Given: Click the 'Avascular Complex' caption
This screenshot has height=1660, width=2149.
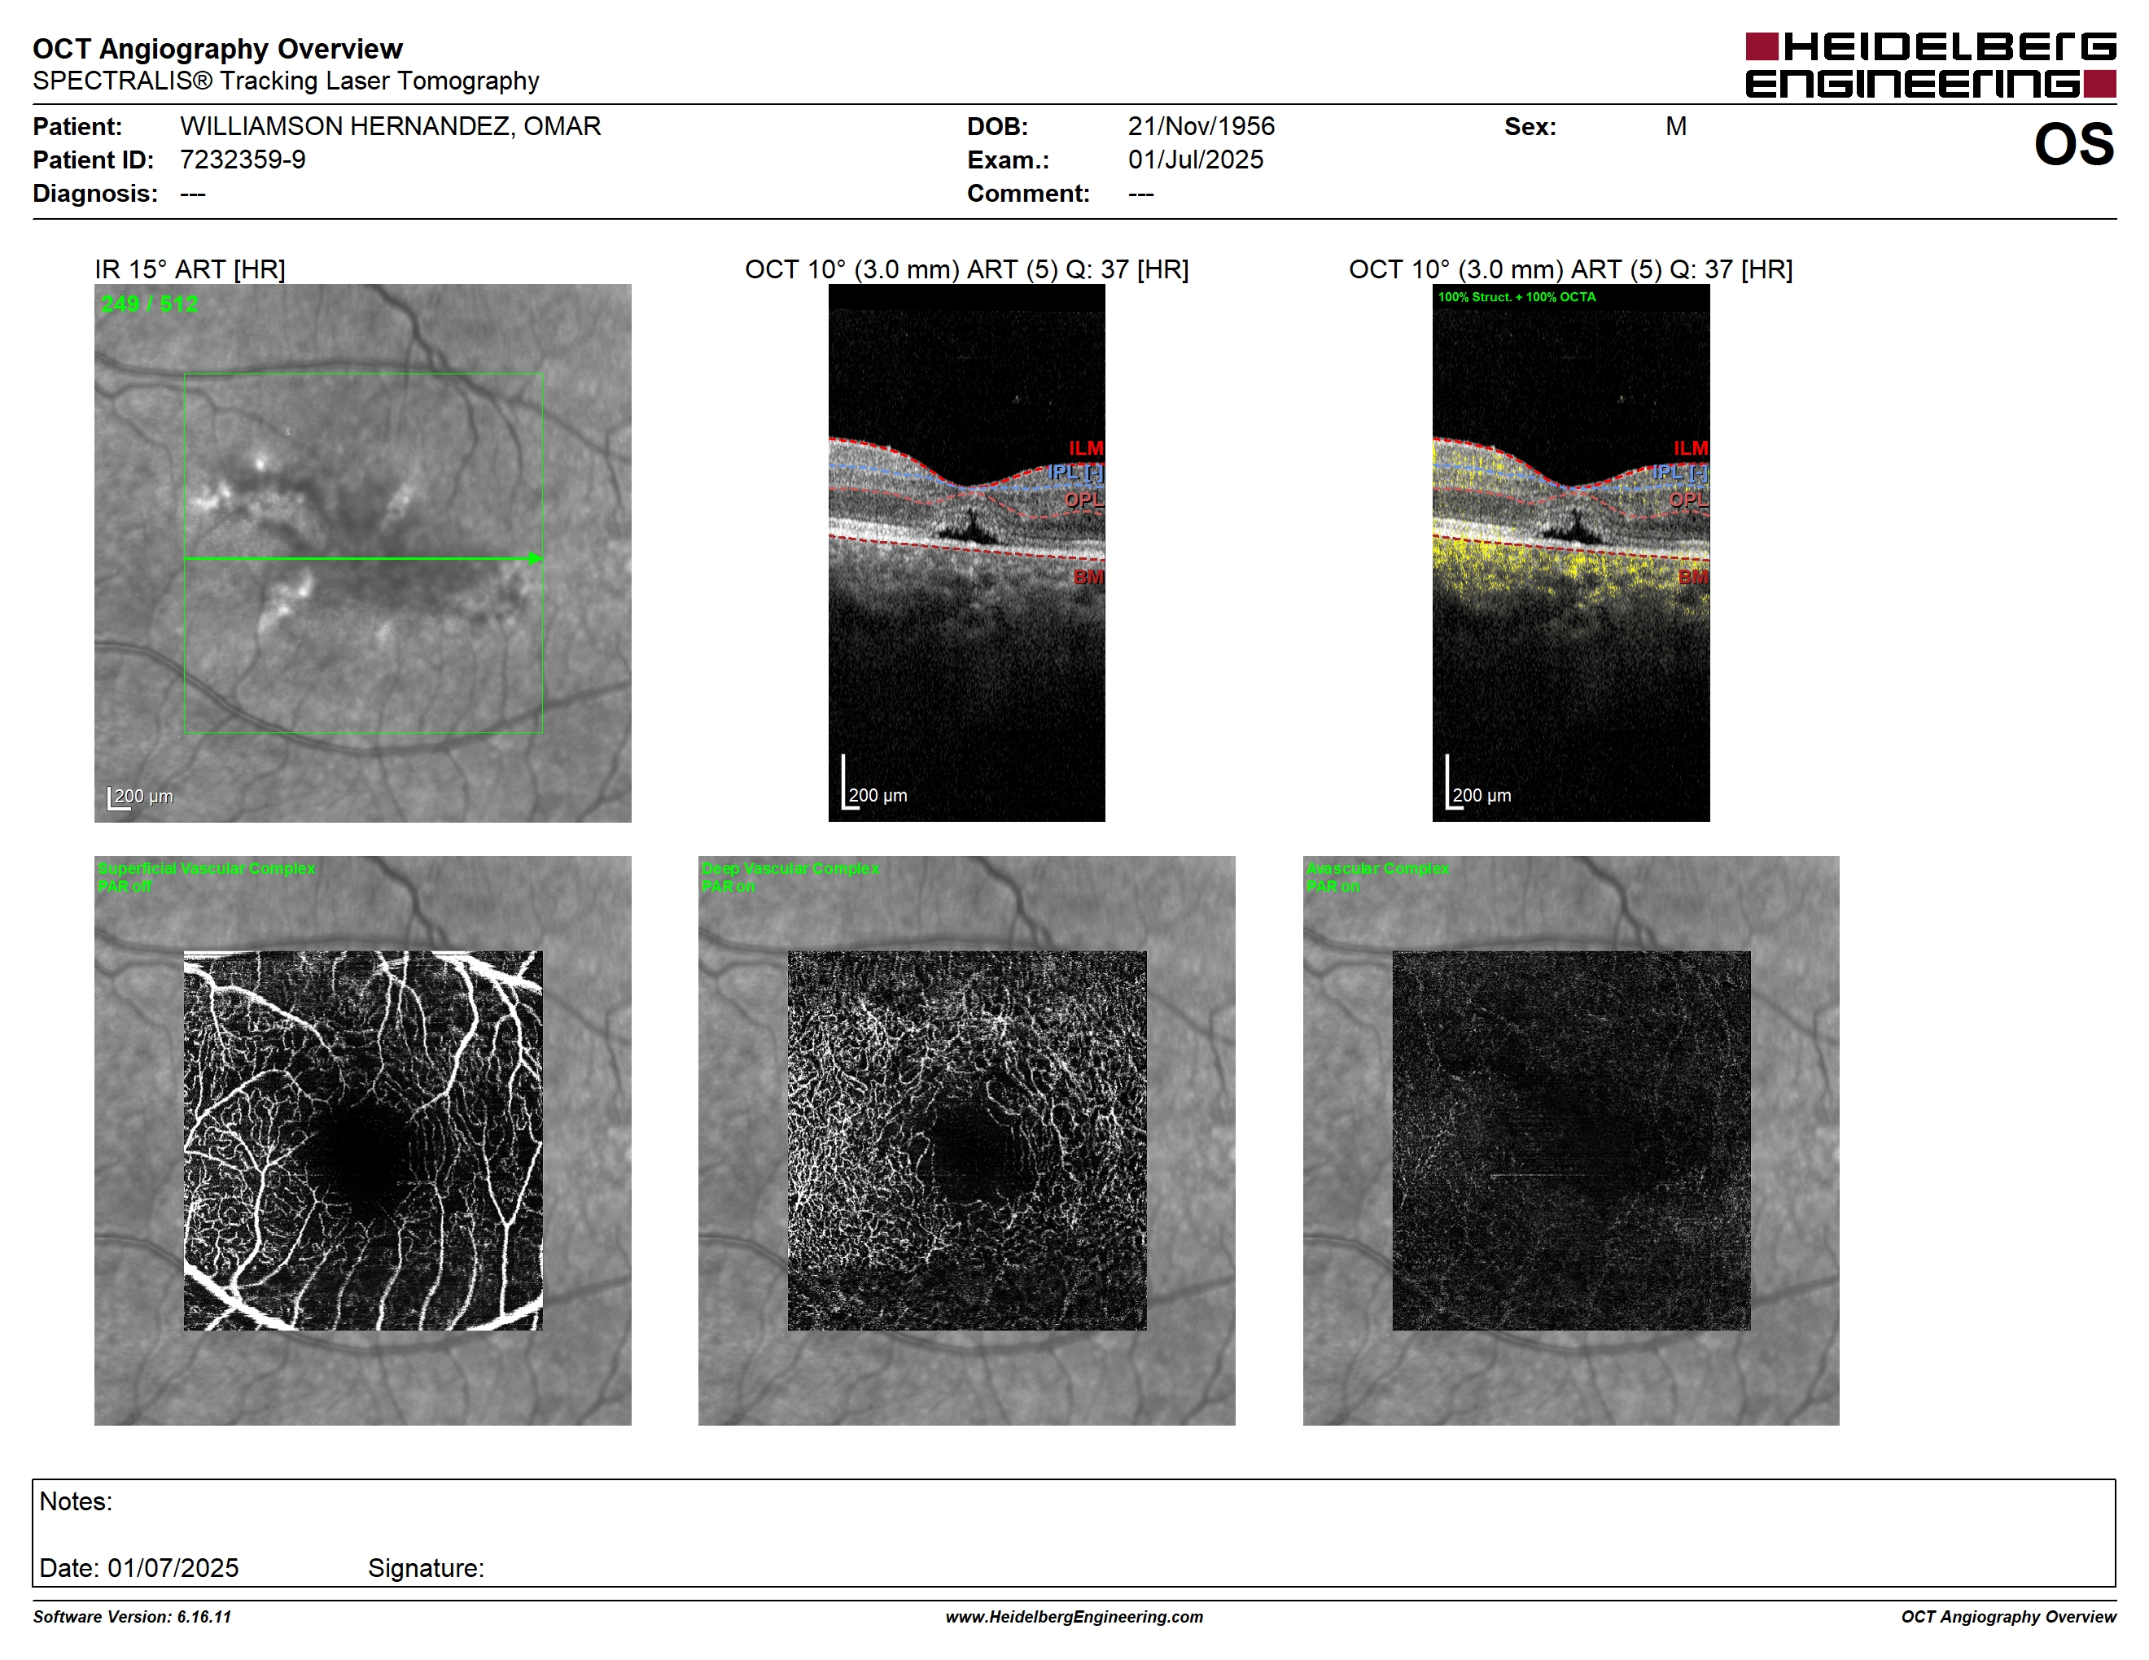Looking at the screenshot, I should [x=1376, y=868].
